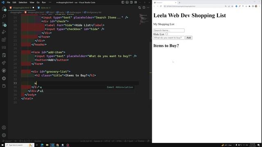Screen dimensions: 262x147
Task: Click the Add button in browser page
Action: [189, 38]
